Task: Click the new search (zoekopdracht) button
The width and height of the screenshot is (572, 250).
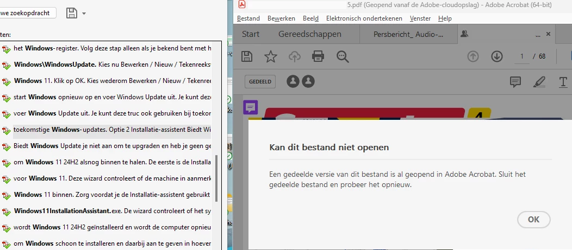Action: point(28,12)
